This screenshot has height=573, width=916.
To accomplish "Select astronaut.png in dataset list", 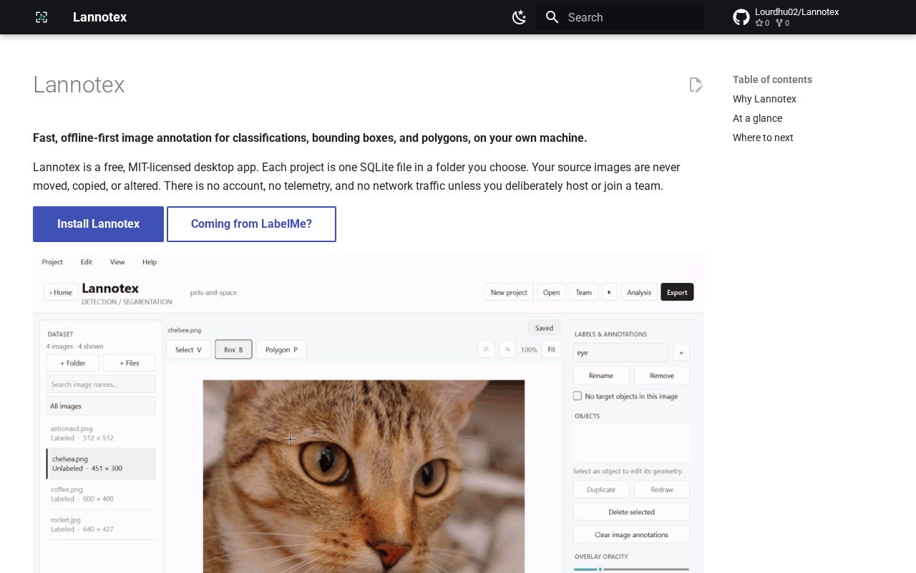I will coord(101,433).
